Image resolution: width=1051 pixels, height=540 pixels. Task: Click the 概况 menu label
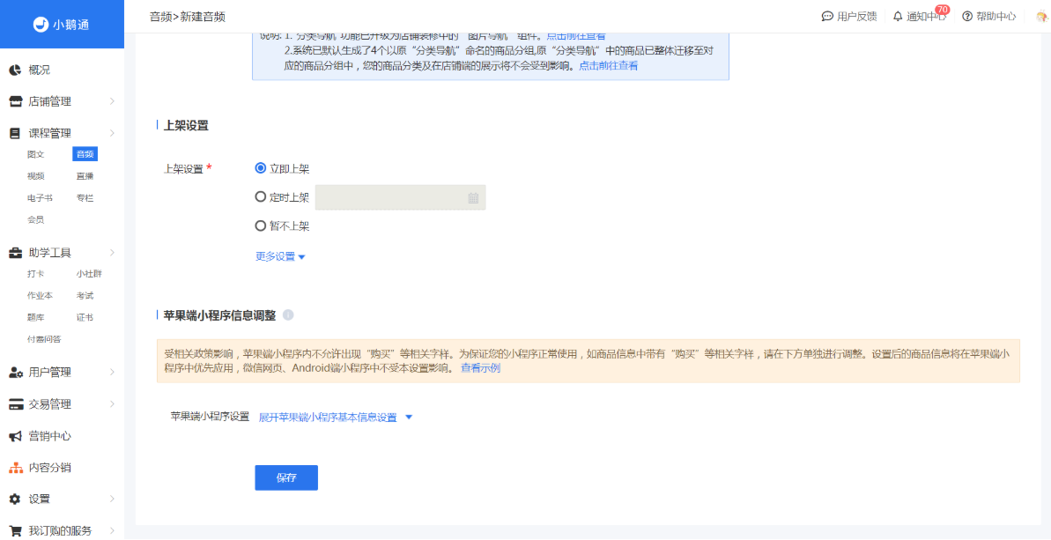[40, 70]
